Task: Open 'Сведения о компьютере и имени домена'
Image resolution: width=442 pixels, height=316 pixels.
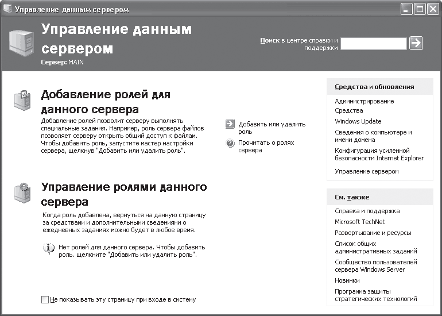Action: pos(373,136)
